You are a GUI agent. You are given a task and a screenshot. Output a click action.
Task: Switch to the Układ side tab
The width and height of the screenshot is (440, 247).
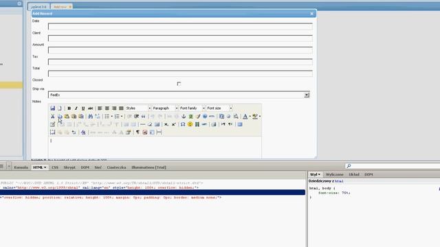(x=354, y=174)
